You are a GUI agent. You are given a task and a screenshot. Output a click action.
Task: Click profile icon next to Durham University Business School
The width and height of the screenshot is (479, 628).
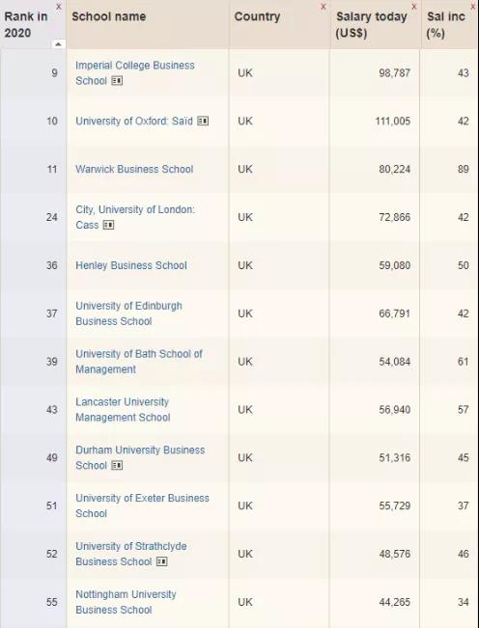117,465
